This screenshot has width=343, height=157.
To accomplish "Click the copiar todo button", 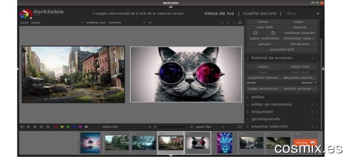I will tap(300, 67).
